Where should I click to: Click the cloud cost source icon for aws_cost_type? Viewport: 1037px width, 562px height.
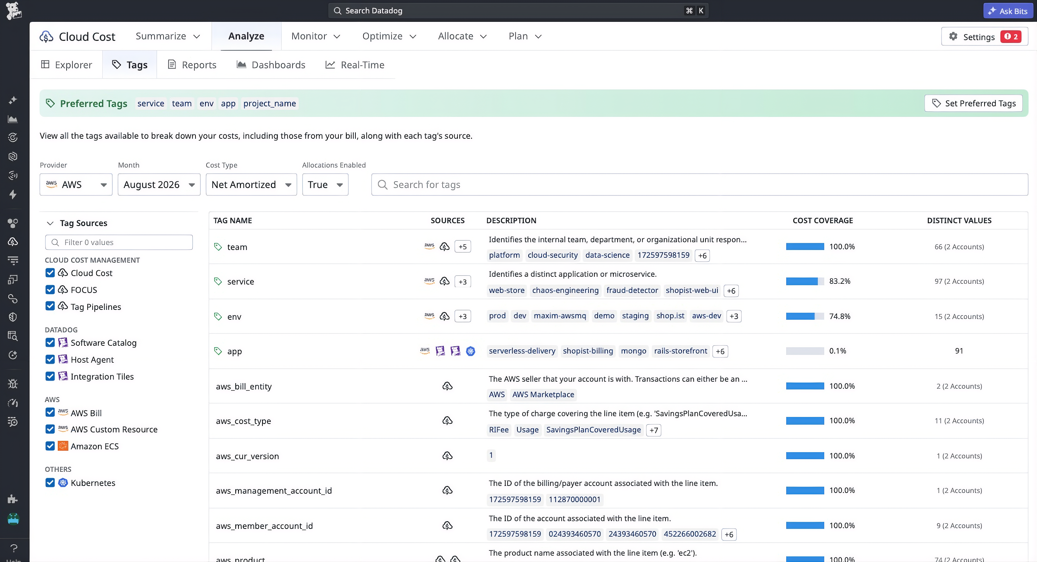click(447, 421)
